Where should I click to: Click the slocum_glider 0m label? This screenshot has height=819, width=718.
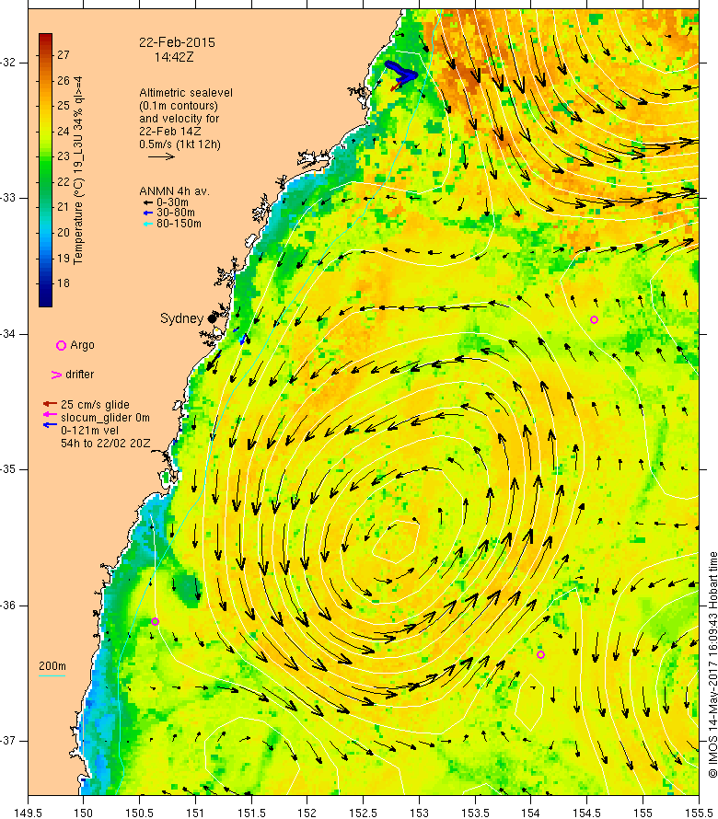click(105, 418)
